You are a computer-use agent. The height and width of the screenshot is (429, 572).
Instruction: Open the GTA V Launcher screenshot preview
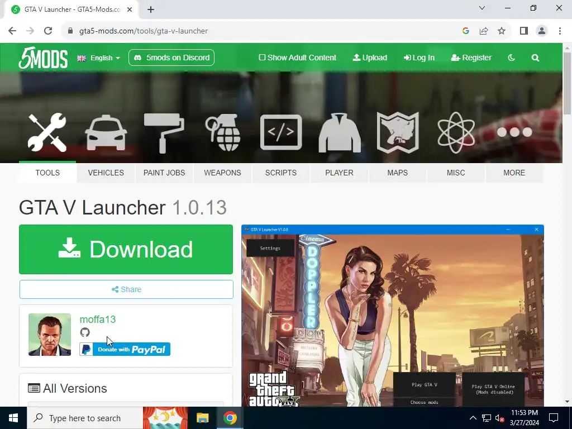coord(393,316)
